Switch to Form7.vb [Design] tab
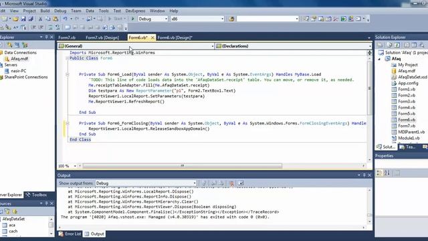This screenshot has width=428, height=241. pos(102,37)
